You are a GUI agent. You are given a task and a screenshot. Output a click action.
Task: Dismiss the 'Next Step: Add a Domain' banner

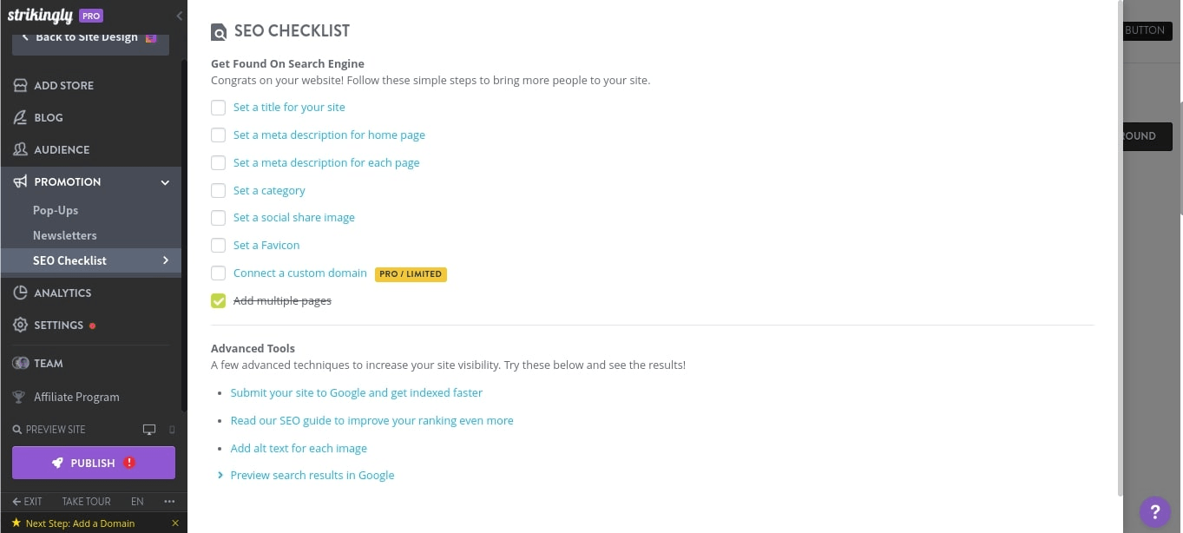point(175,523)
